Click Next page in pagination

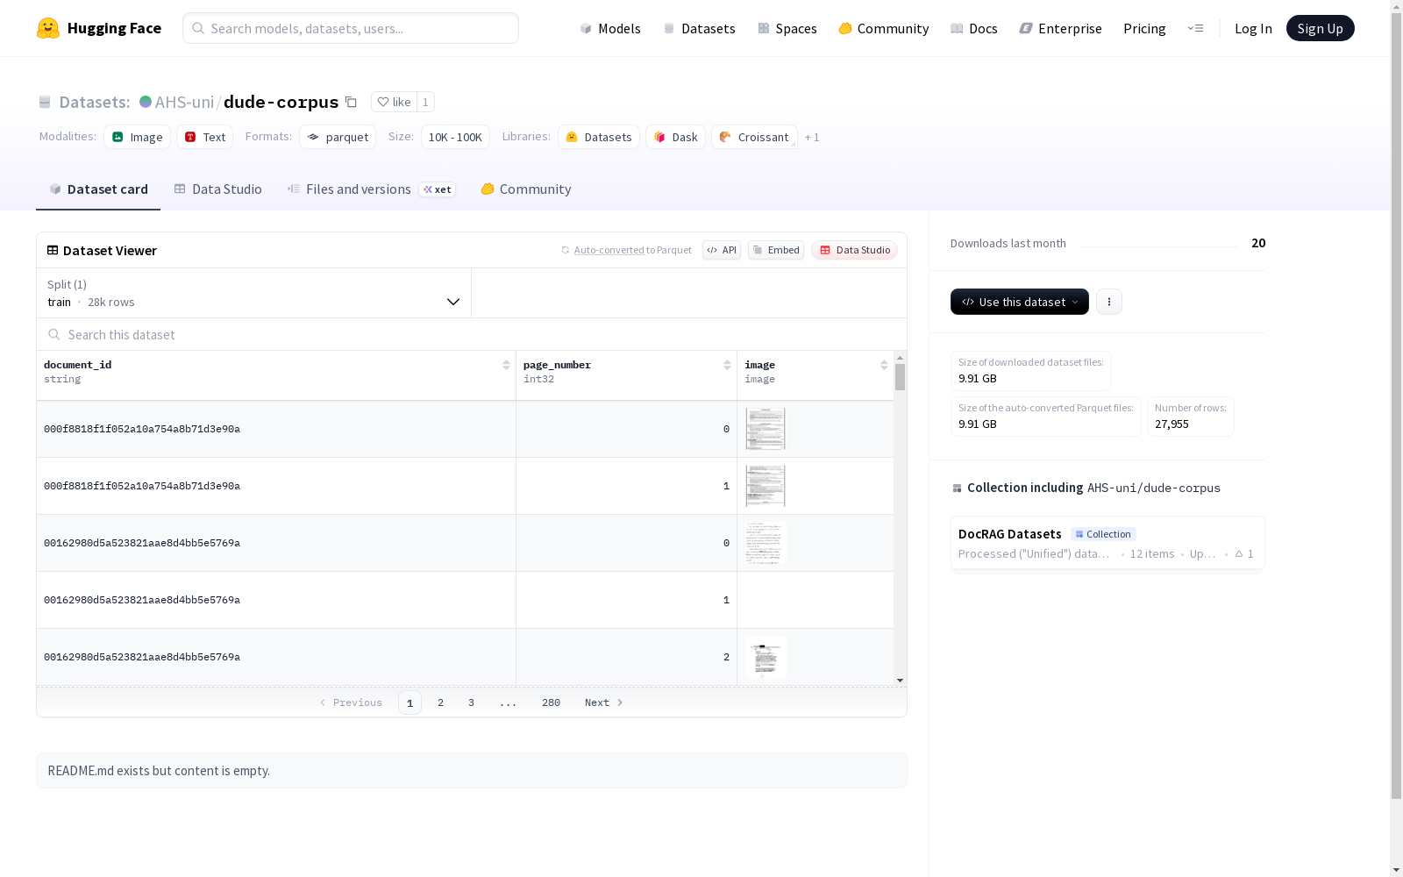point(604,702)
